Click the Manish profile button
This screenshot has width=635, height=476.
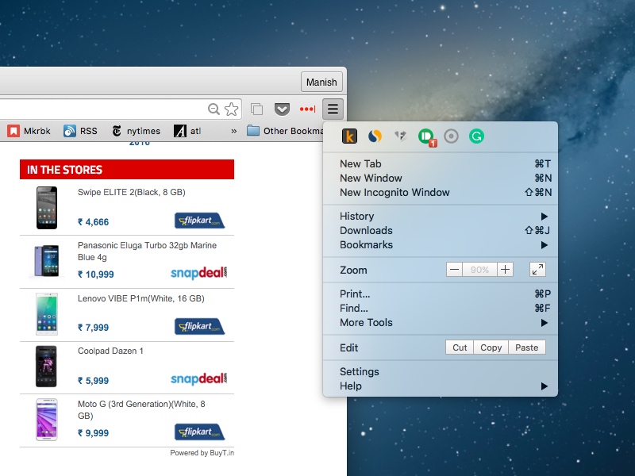tap(321, 83)
